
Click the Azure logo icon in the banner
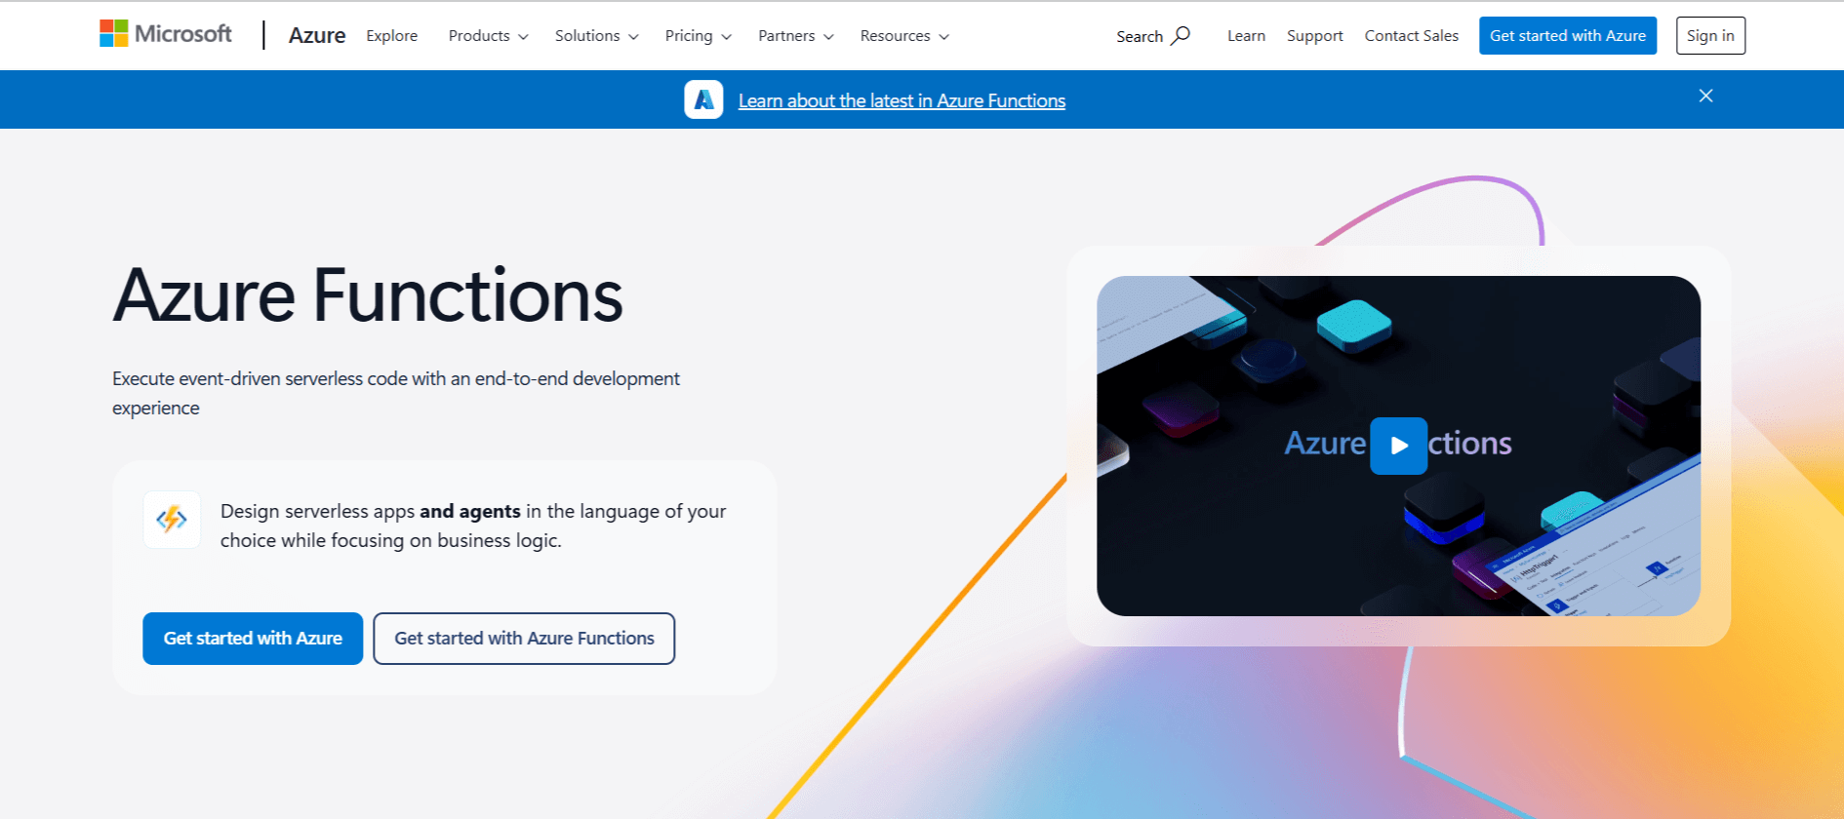tap(703, 99)
